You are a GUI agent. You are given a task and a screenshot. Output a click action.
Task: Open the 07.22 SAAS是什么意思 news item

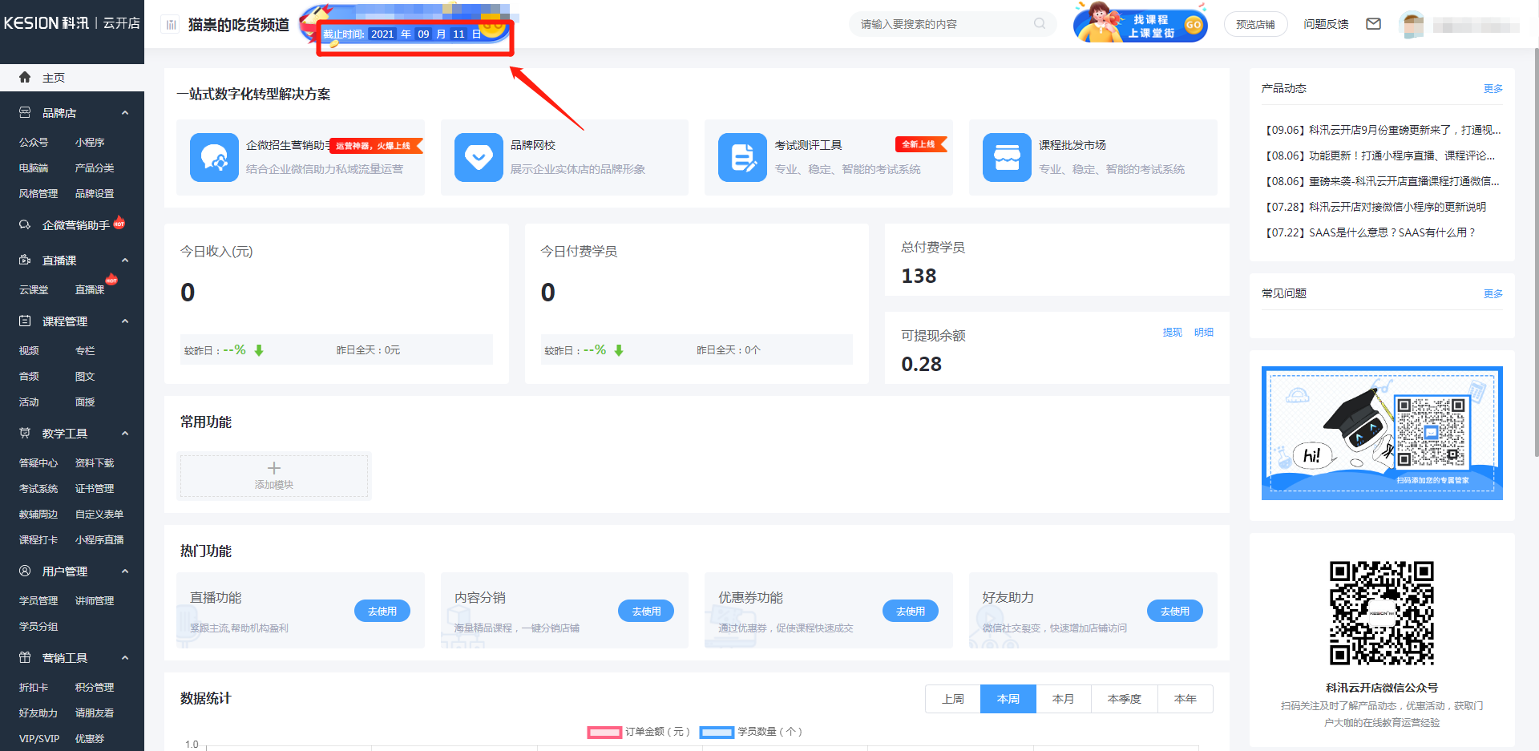[x=1370, y=232]
